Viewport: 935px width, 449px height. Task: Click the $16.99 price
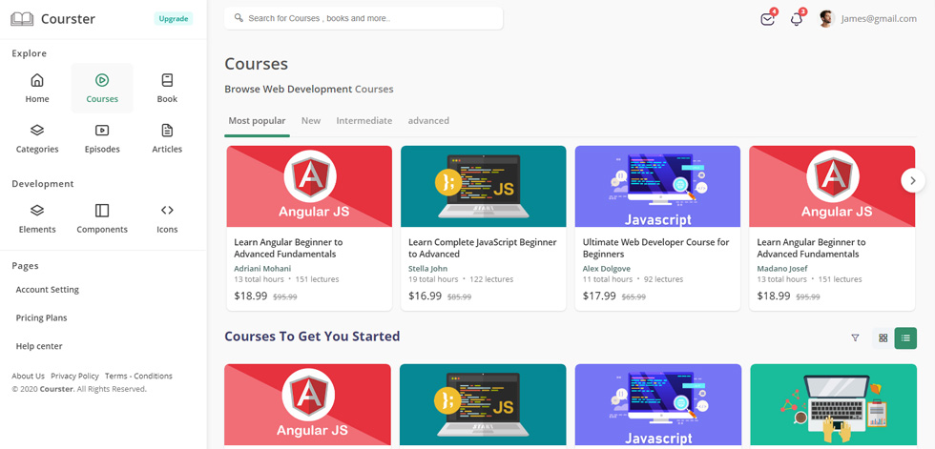click(426, 296)
